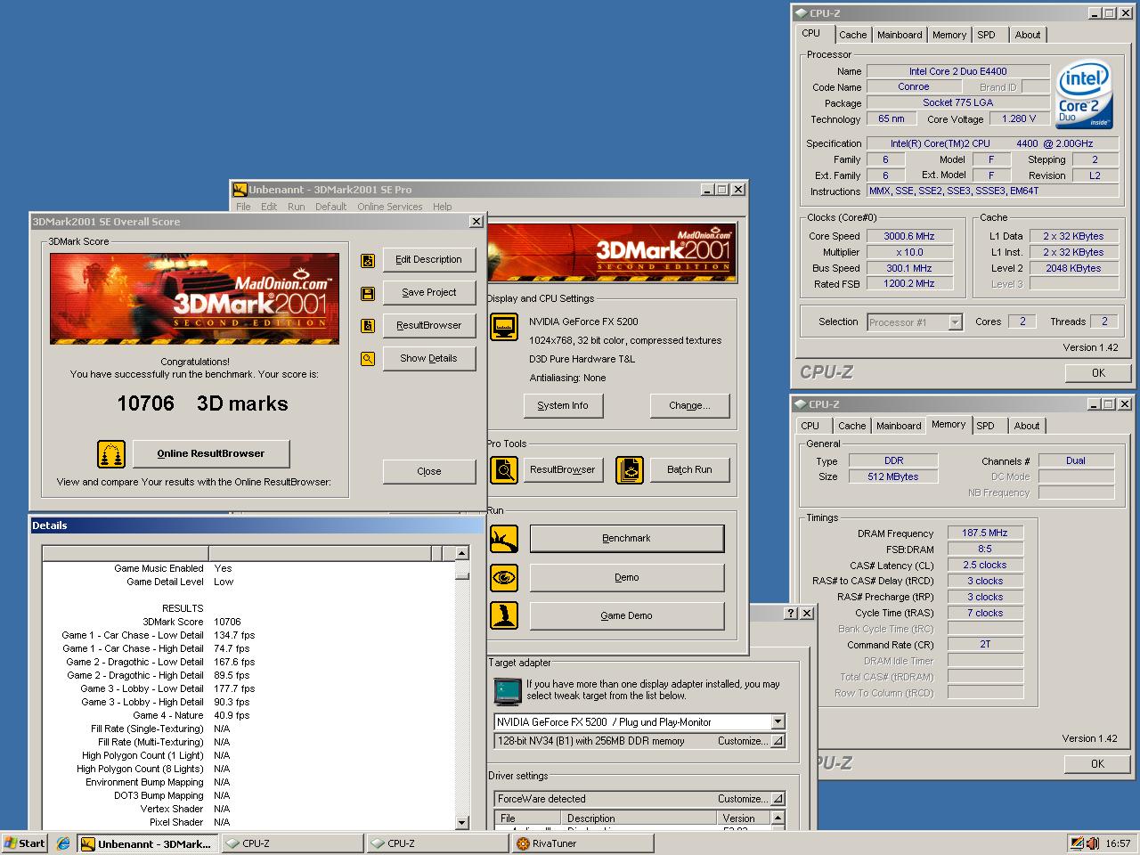
Task: Click the '10706 3D marks' score text
Action: tap(203, 403)
